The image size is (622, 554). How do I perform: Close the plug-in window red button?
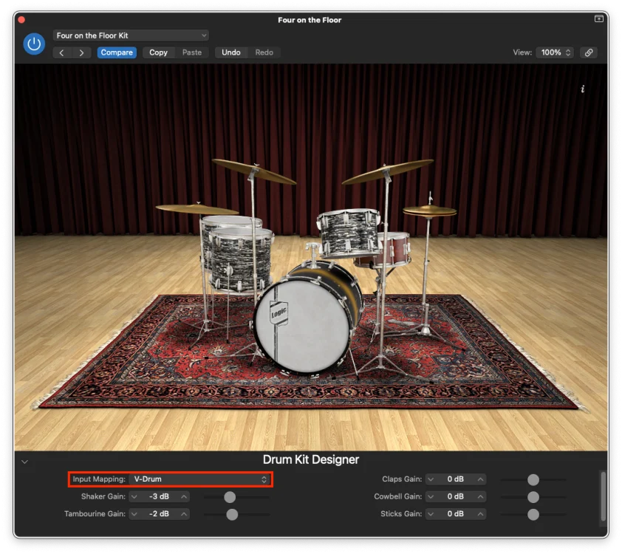(x=21, y=19)
